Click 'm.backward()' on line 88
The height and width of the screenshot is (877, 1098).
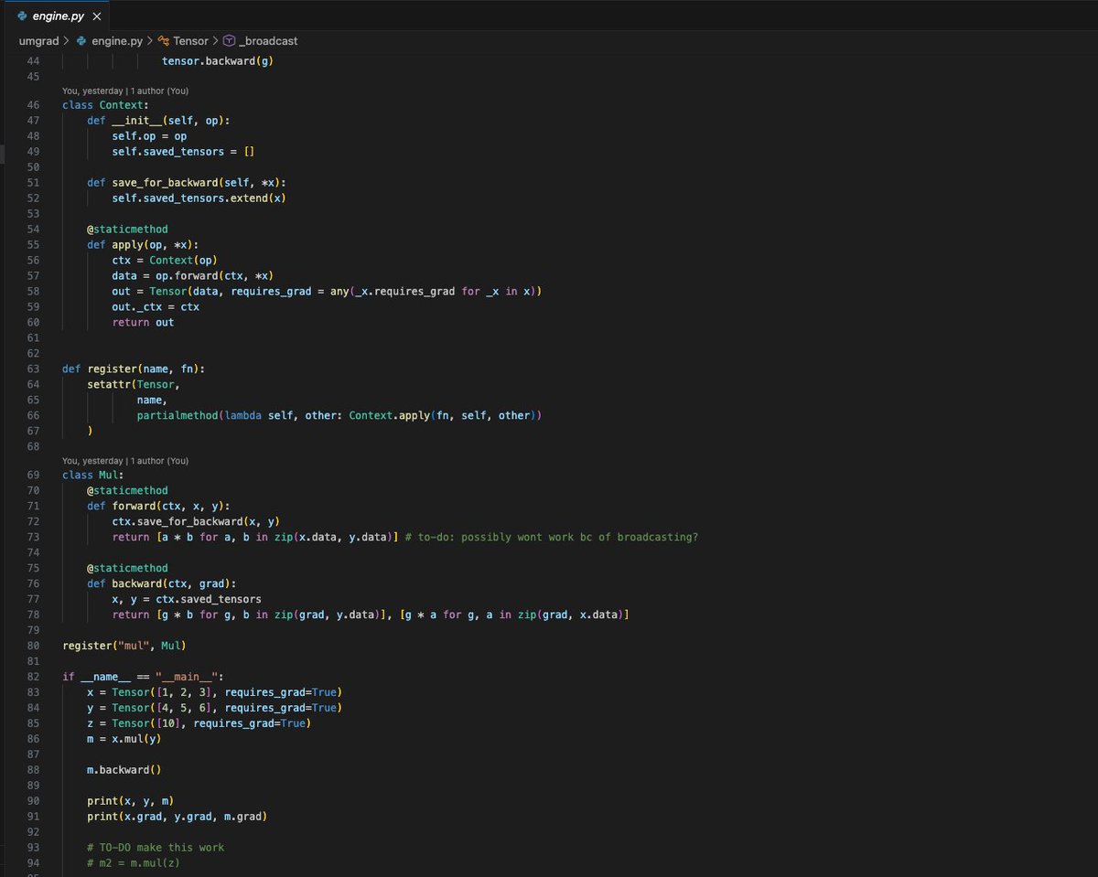(124, 770)
